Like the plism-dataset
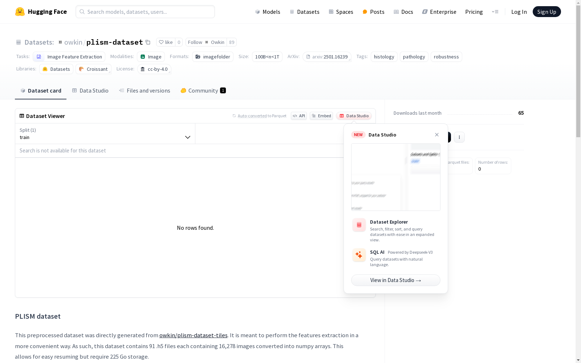This screenshot has width=581, height=363. click(166, 42)
